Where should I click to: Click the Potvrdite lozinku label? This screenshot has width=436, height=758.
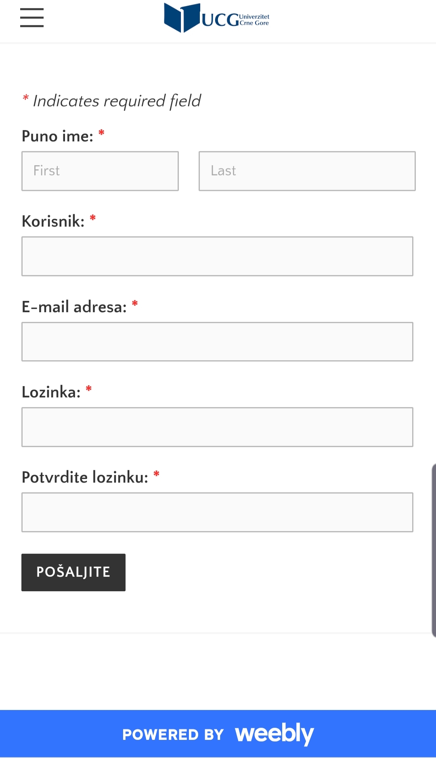coord(85,477)
